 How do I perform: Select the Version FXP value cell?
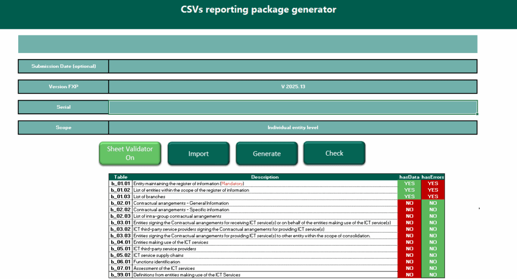point(293,86)
